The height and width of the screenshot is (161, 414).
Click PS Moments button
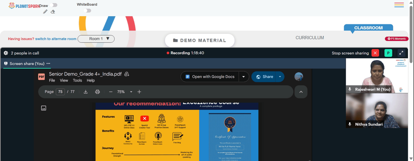397,39
